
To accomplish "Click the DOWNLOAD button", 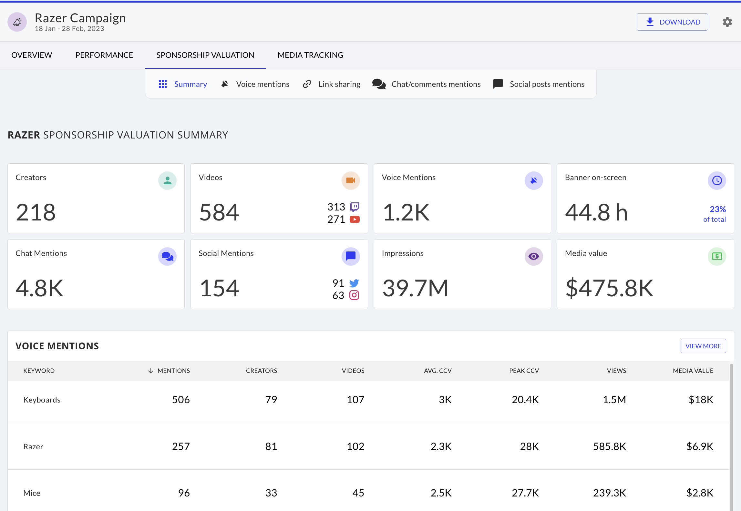I will (672, 22).
